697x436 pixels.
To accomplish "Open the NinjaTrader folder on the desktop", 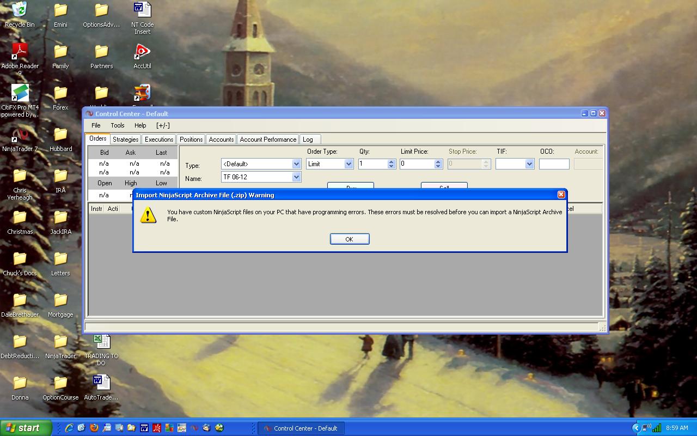I will (x=60, y=347).
